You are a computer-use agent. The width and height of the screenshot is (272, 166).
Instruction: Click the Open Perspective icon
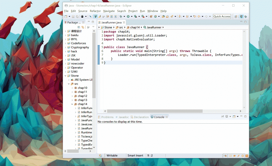point(236,17)
